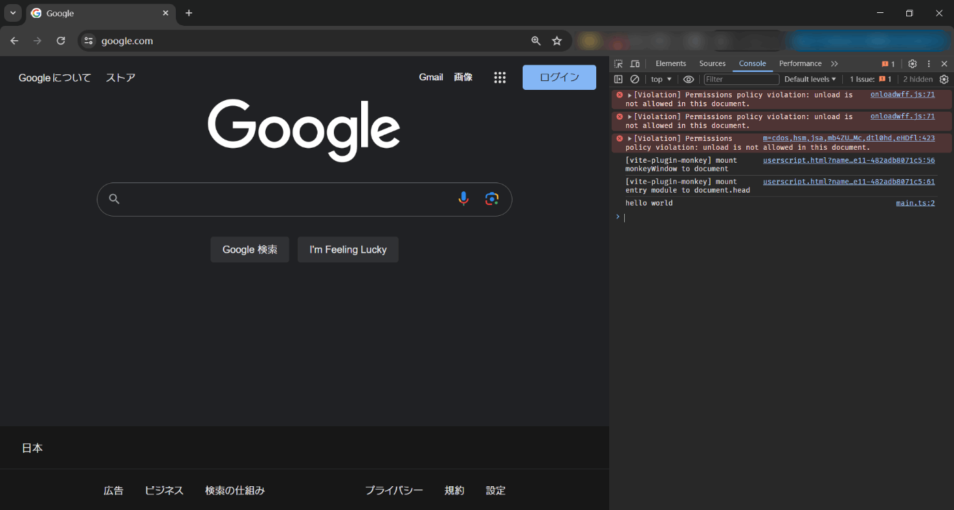Toggle the device toolbar in DevTools
954x510 pixels.
pyautogui.click(x=635, y=63)
